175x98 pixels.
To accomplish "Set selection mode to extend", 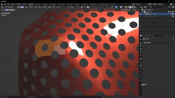I will point(8,10).
